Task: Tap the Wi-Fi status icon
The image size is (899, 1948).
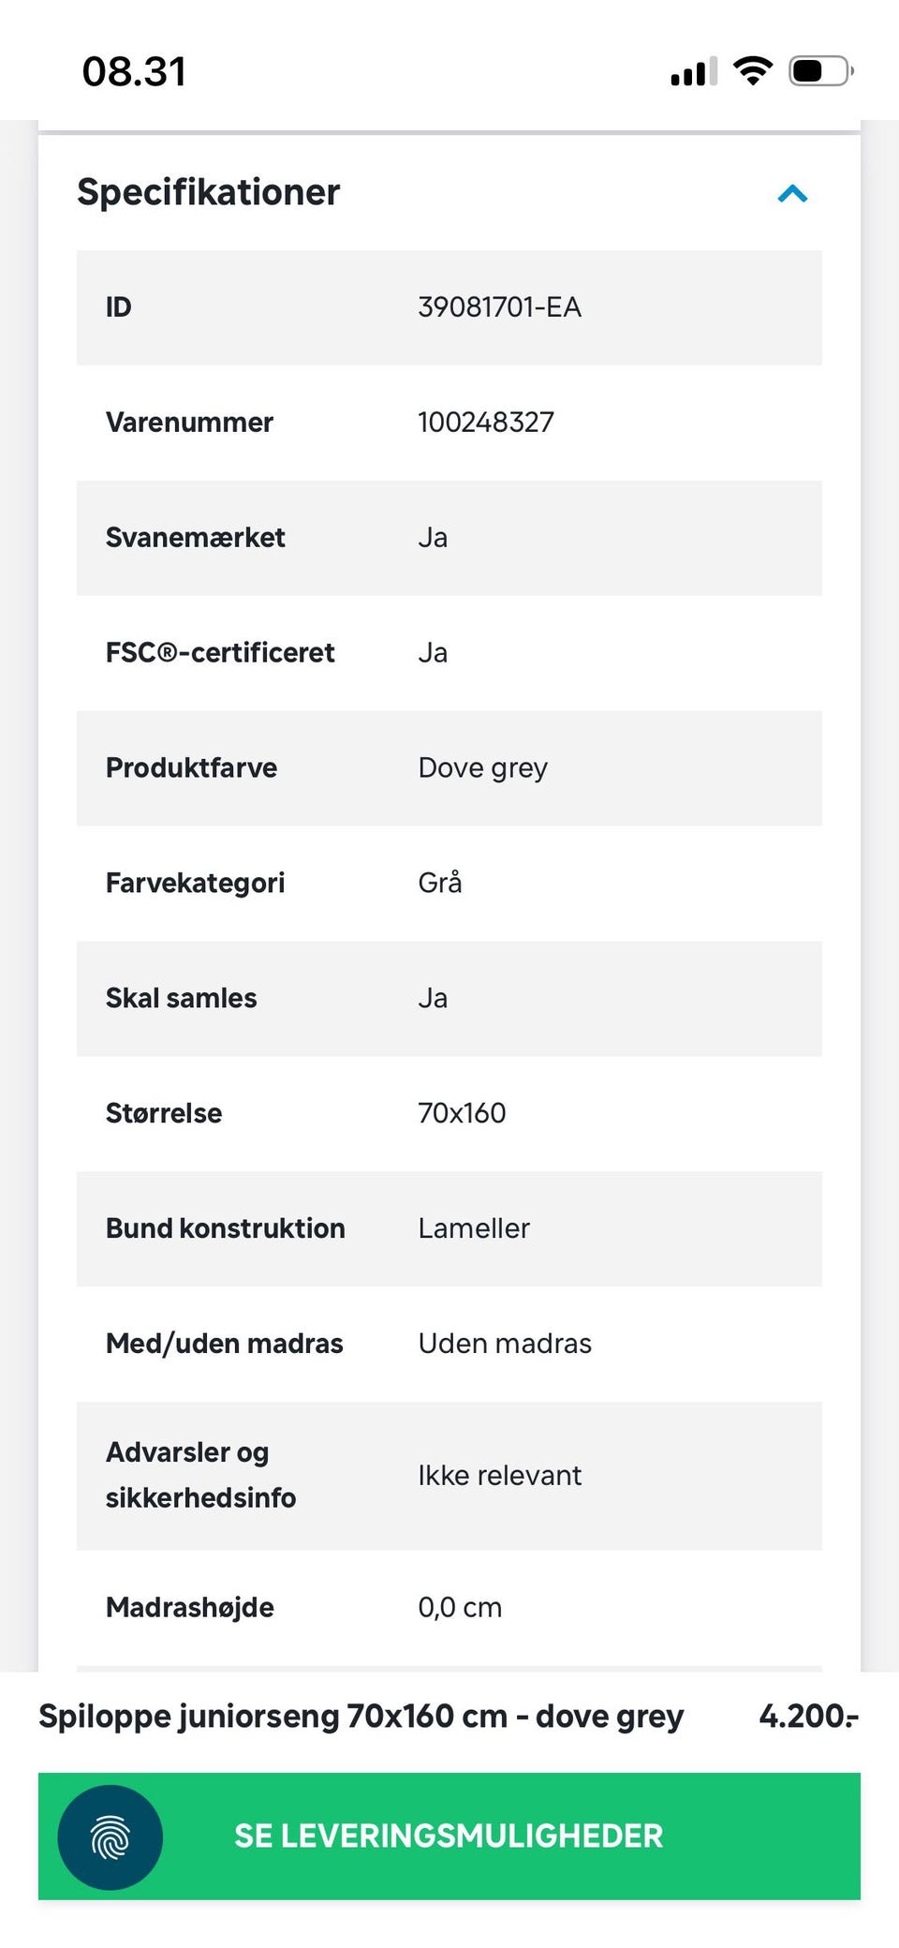Action: [752, 71]
